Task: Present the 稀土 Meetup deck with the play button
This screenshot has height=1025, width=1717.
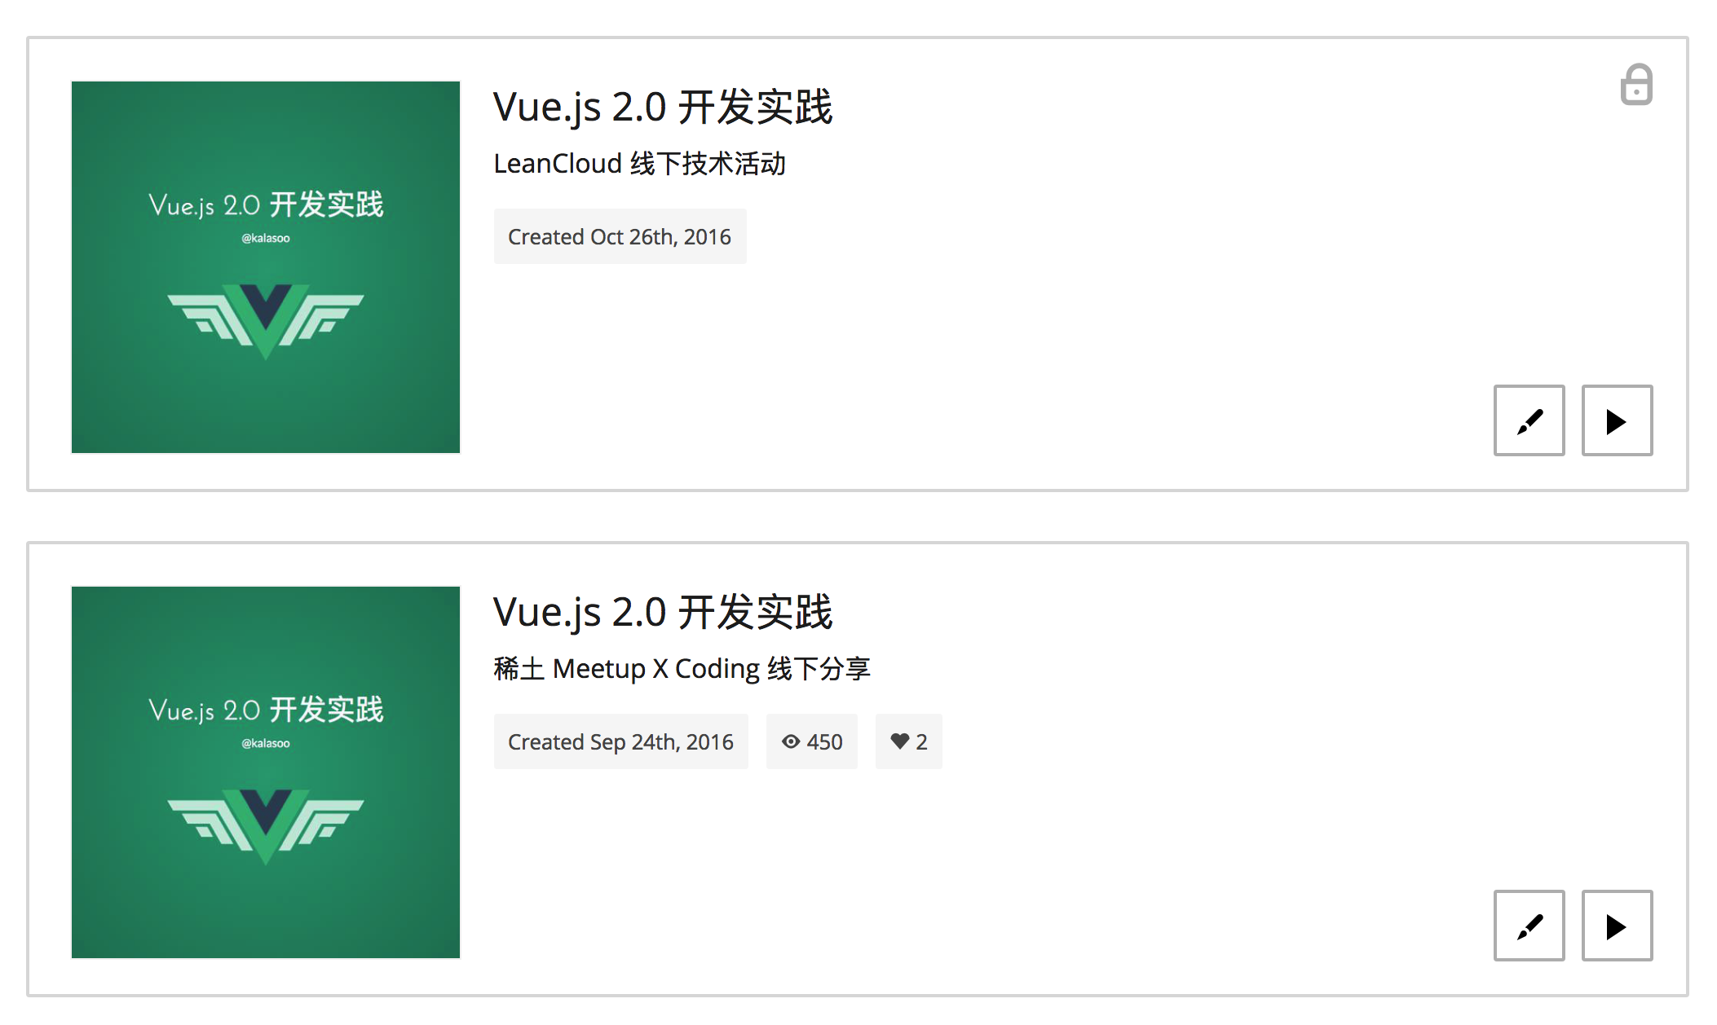Action: (1617, 926)
